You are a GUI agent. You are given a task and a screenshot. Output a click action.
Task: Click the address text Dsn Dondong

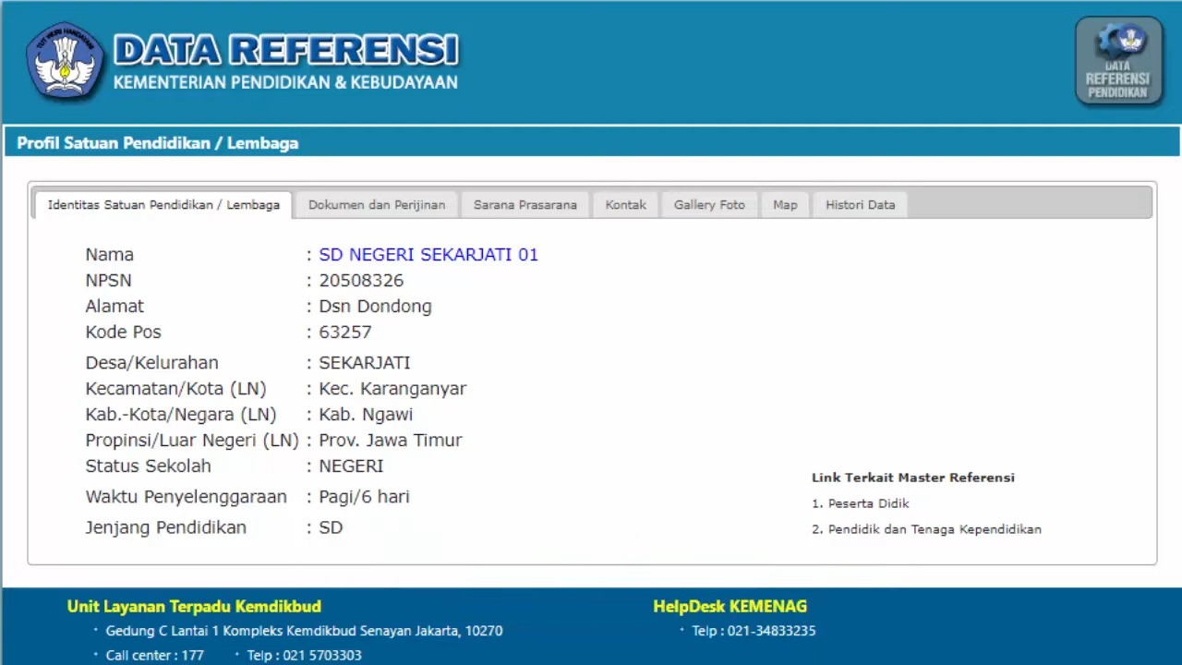pos(375,307)
